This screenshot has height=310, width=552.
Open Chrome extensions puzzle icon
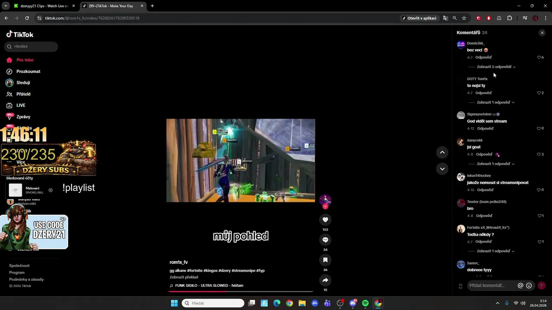[510, 18]
